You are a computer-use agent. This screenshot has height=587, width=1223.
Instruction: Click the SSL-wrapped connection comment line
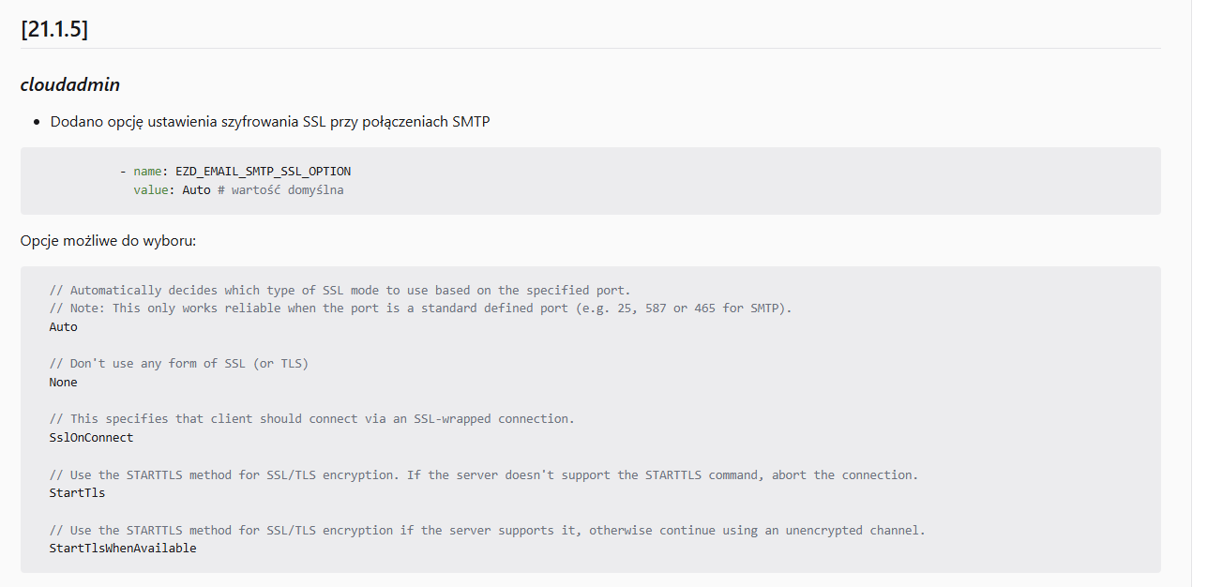pos(311,419)
